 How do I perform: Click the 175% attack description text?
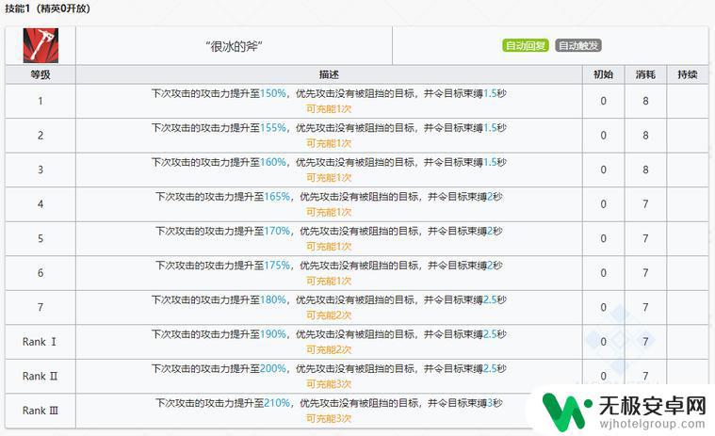(x=329, y=266)
